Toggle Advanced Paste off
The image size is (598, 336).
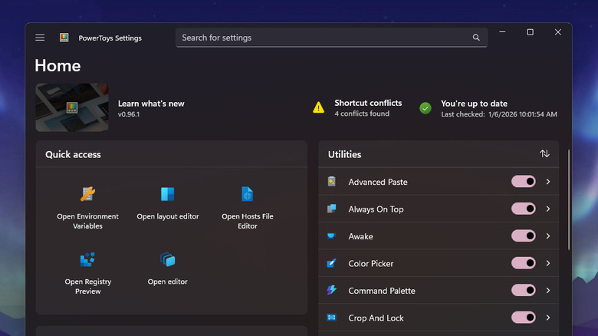(523, 181)
